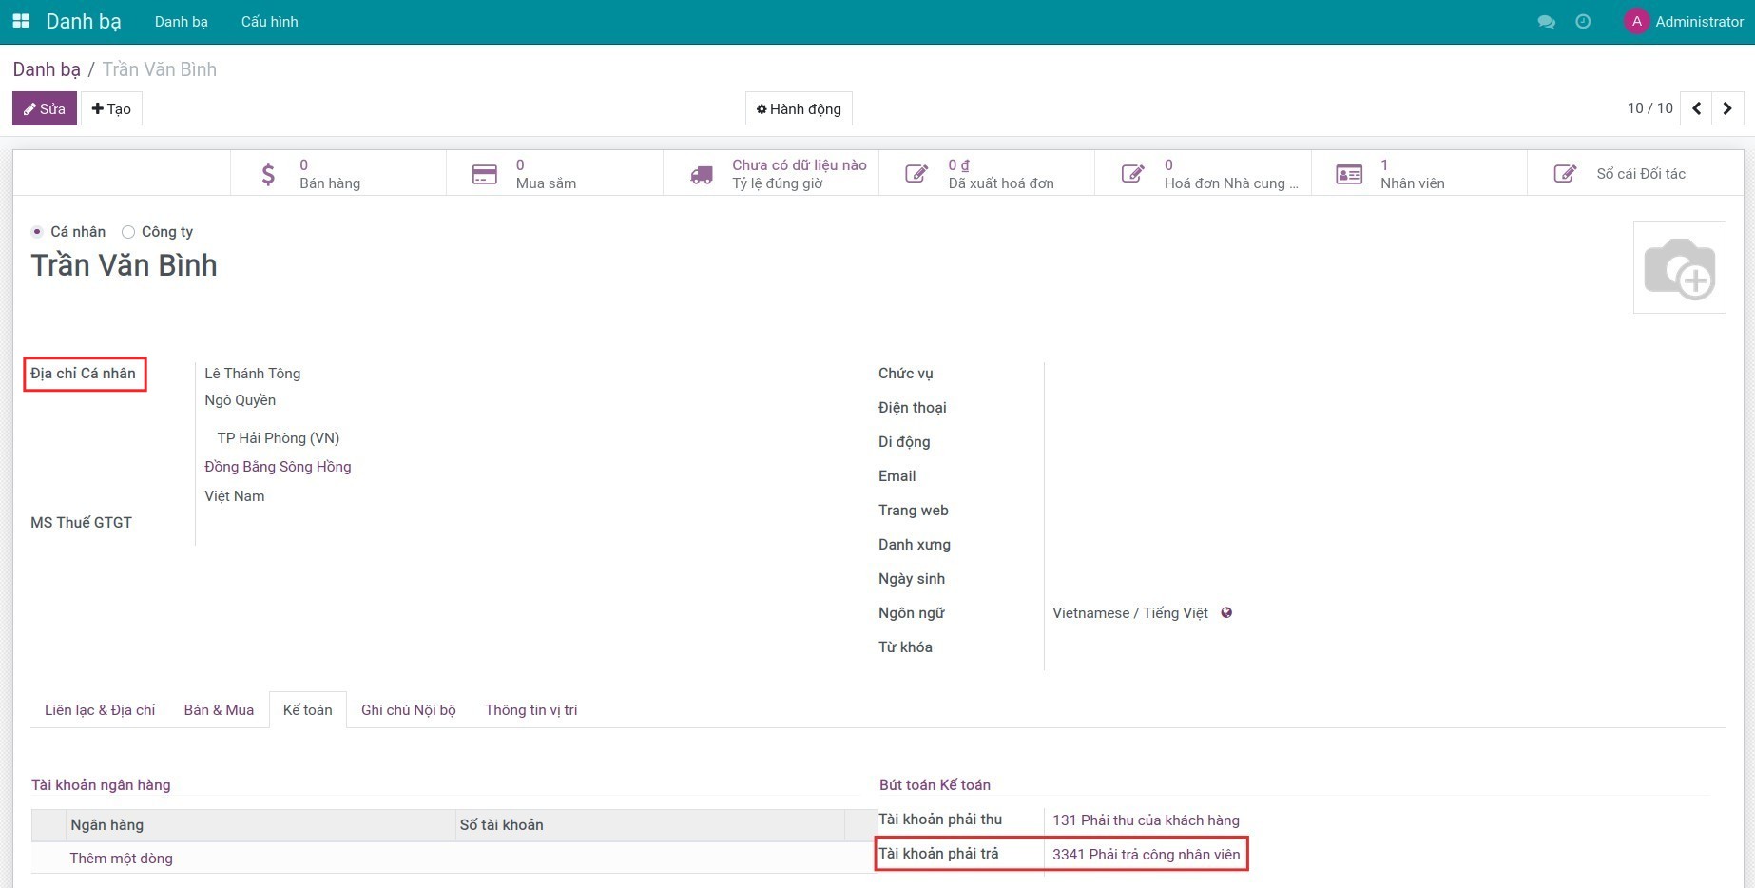Select the Công ty radio button
1755x888 pixels.
pos(128,232)
